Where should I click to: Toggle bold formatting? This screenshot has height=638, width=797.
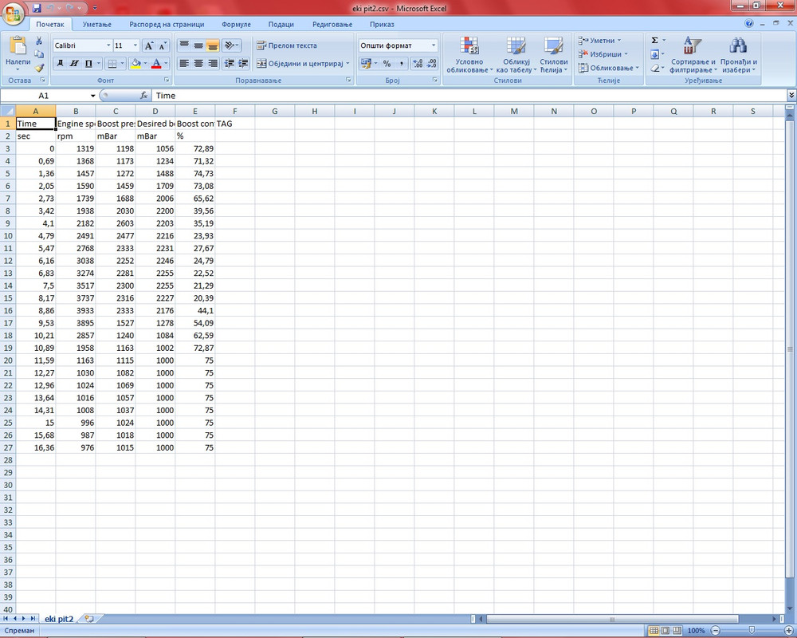60,64
